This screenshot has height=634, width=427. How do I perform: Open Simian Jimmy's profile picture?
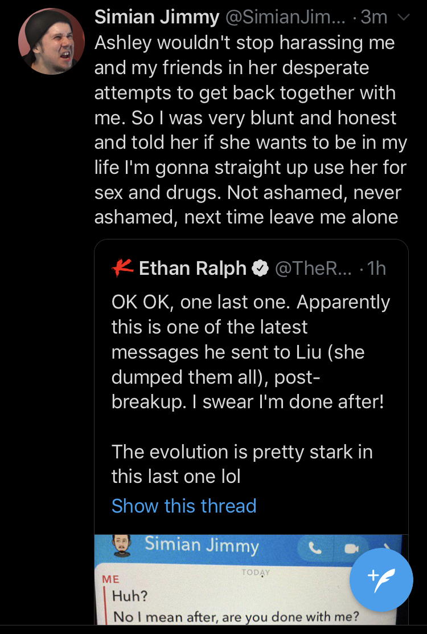coord(51,42)
